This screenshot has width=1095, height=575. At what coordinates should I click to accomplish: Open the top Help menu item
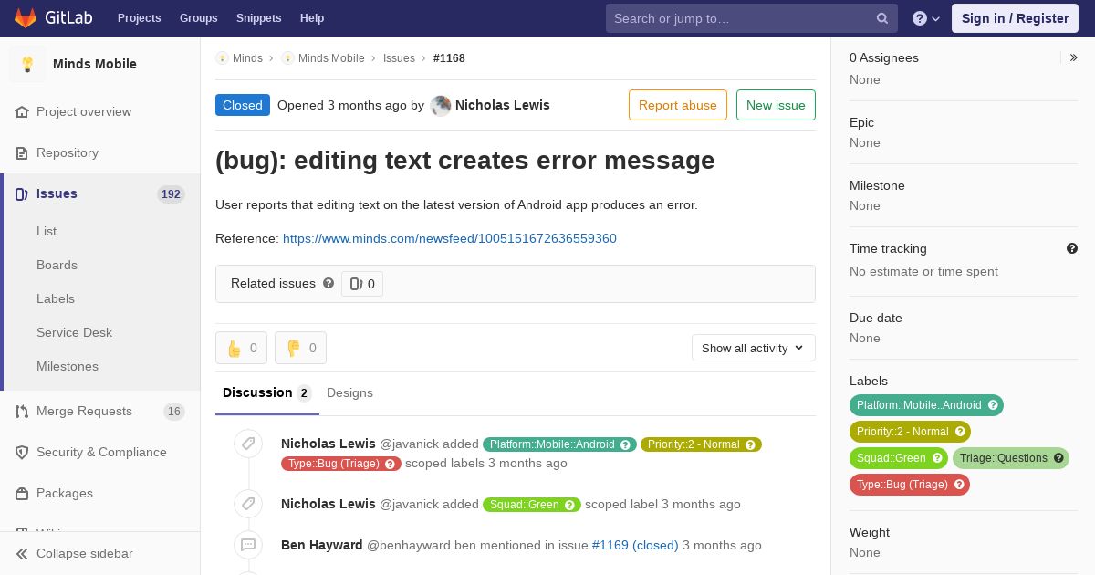pyautogui.click(x=312, y=18)
